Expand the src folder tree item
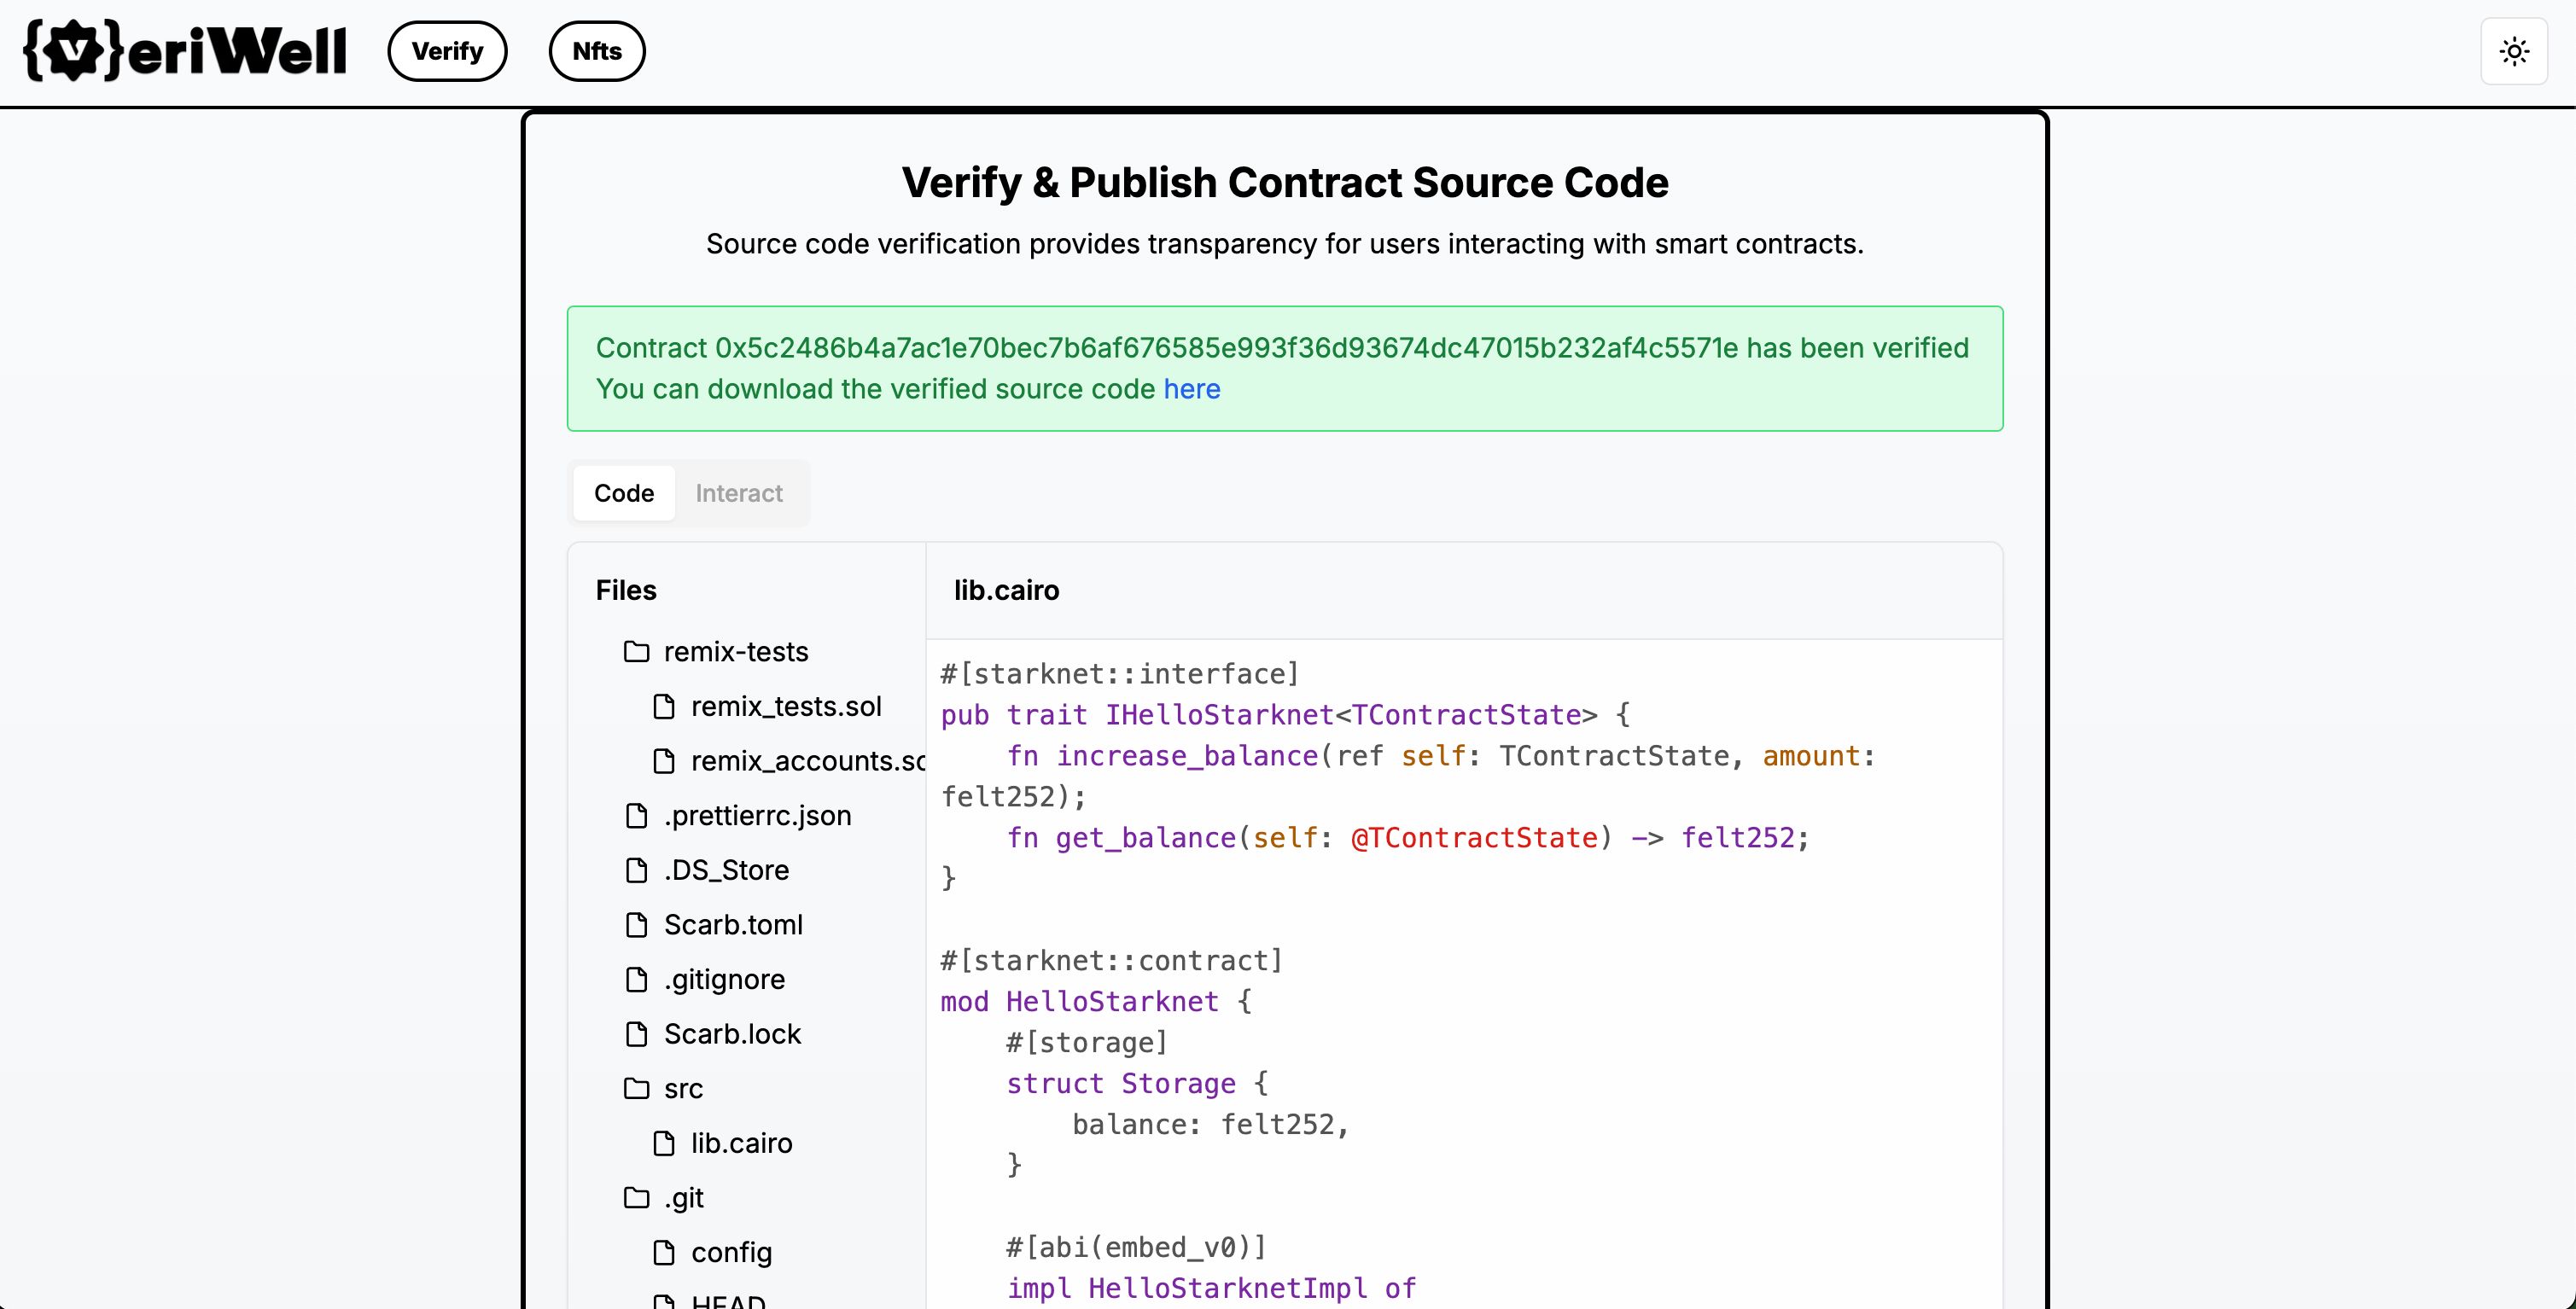Viewport: 2576px width, 1309px height. [683, 1087]
